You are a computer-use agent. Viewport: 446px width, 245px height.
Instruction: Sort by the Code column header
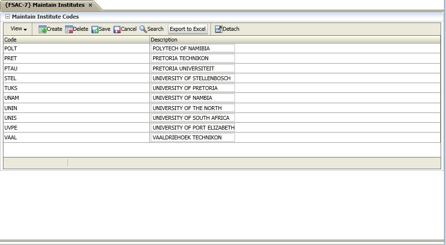click(x=76, y=40)
